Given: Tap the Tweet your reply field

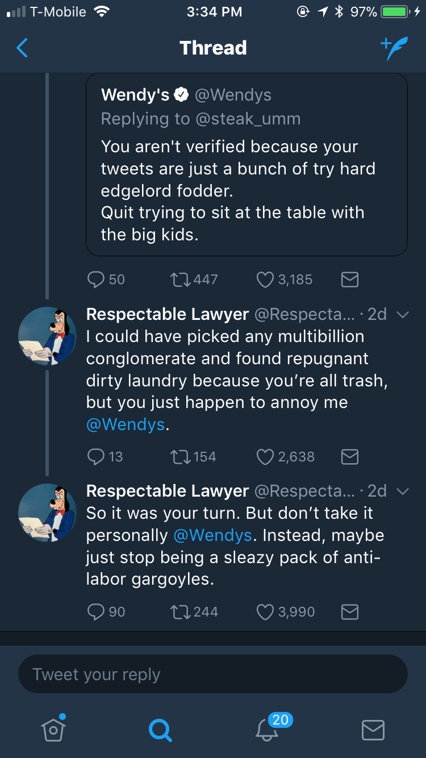Looking at the screenshot, I should (213, 674).
